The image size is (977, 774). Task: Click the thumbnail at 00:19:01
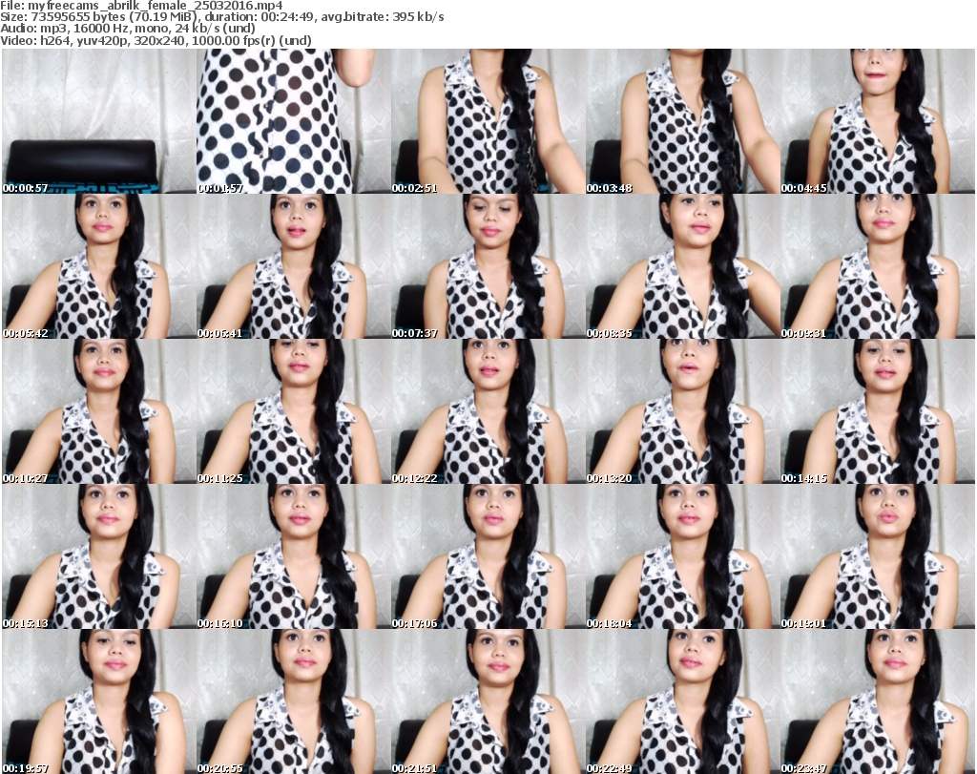click(x=877, y=557)
